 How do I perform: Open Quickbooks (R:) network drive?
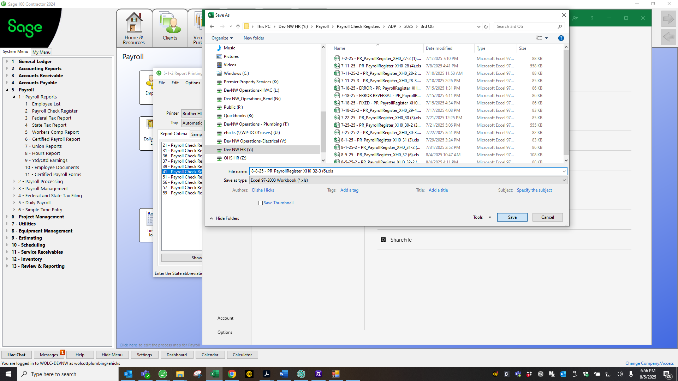pos(238,116)
